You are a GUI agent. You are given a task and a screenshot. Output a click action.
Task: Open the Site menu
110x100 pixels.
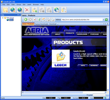24,5
